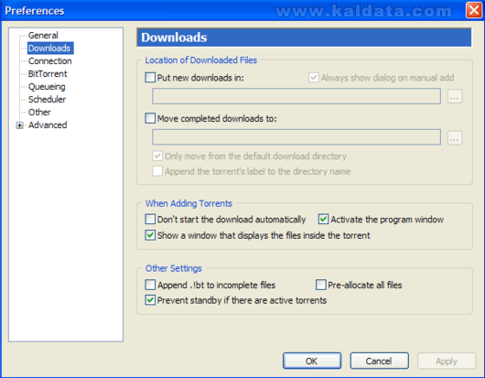Open the Queueing preferences page
Viewport: 485px width, 378px height.
(x=47, y=87)
